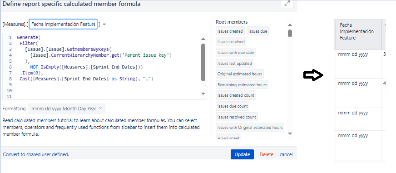The width and height of the screenshot is (396, 173).
Task: Insert the Issues with due date member
Action: pyautogui.click(x=236, y=53)
